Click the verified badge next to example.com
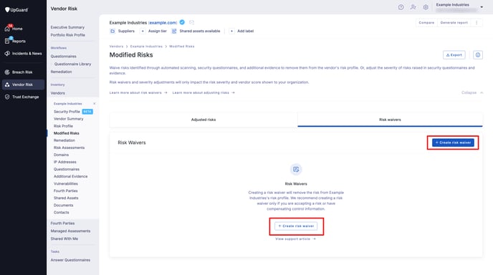This screenshot has height=275, width=493. pyautogui.click(x=182, y=22)
